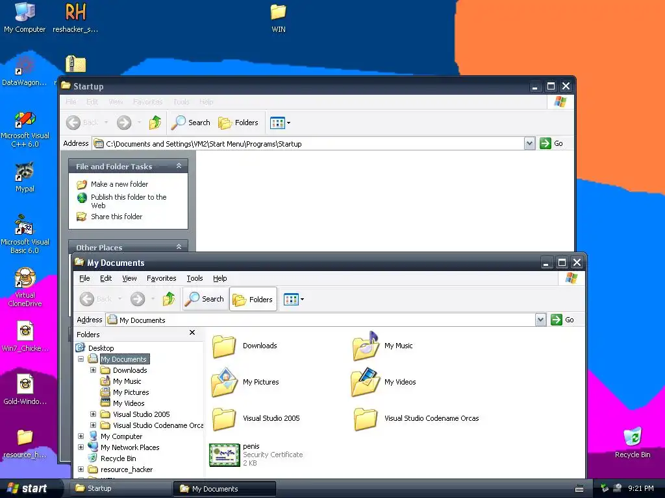665x498 pixels.
Task: Open the Favorites menu in My Documents
Action: 161,278
